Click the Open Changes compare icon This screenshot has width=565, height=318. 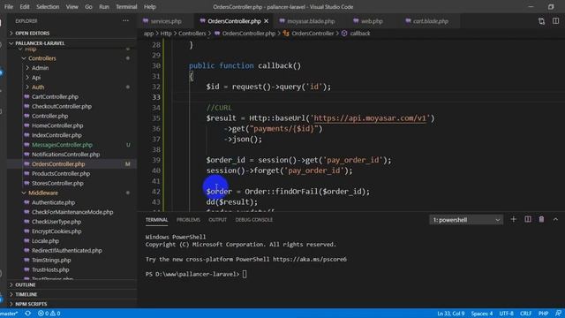tap(541, 21)
